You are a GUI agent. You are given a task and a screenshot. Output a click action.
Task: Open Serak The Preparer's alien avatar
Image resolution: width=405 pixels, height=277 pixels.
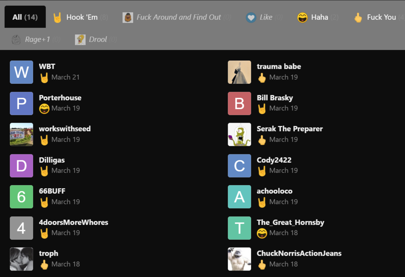239,134
